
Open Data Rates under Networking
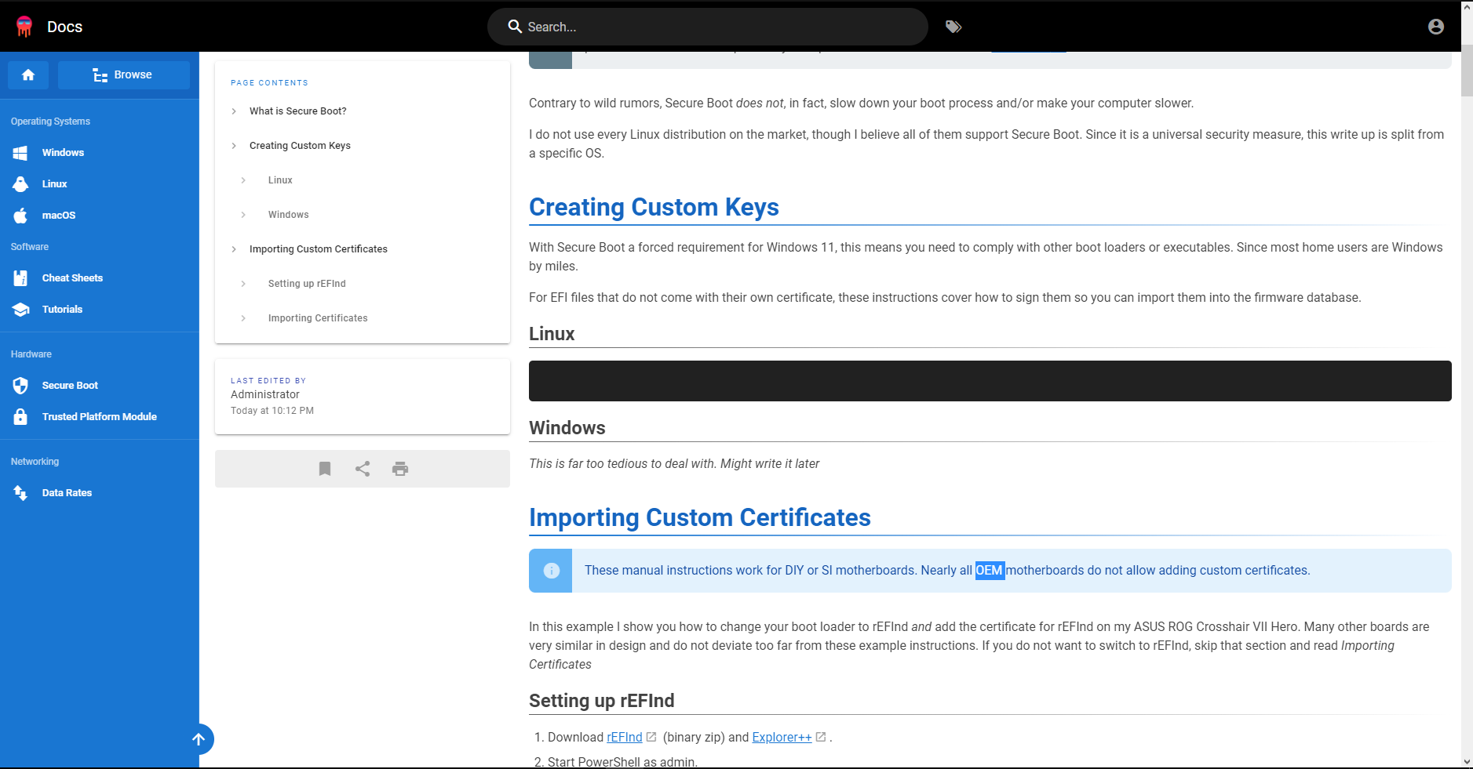point(68,492)
